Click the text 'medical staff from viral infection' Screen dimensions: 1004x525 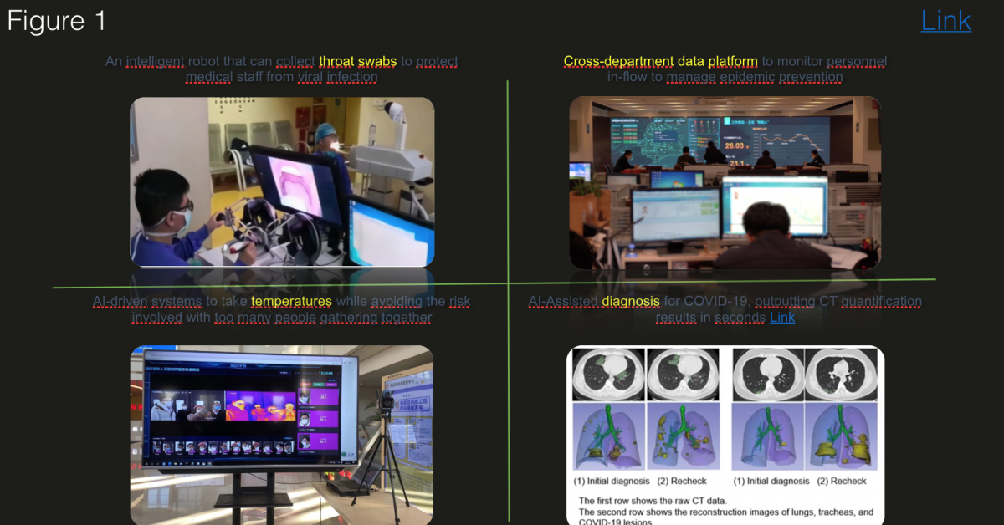(282, 77)
